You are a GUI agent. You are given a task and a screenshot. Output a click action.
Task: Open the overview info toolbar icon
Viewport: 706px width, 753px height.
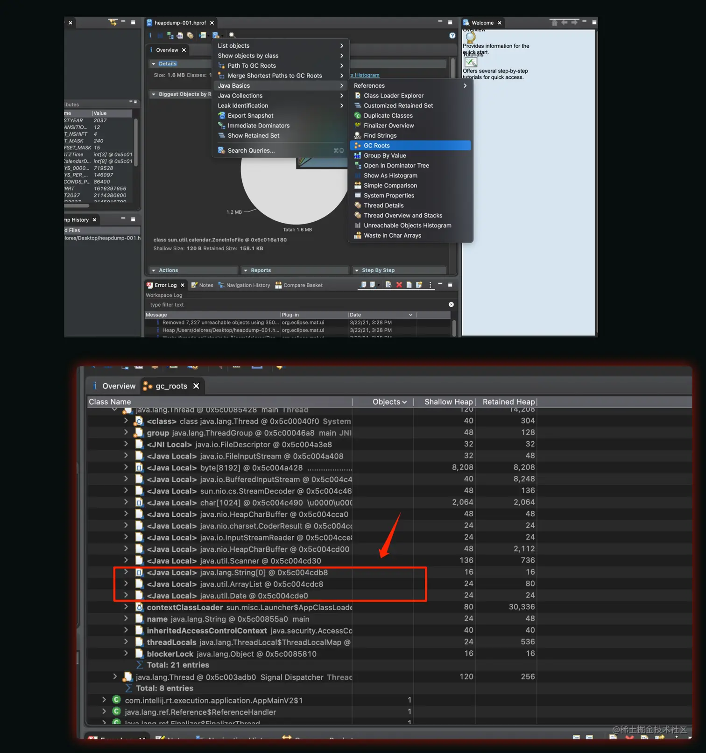pyautogui.click(x=150, y=35)
